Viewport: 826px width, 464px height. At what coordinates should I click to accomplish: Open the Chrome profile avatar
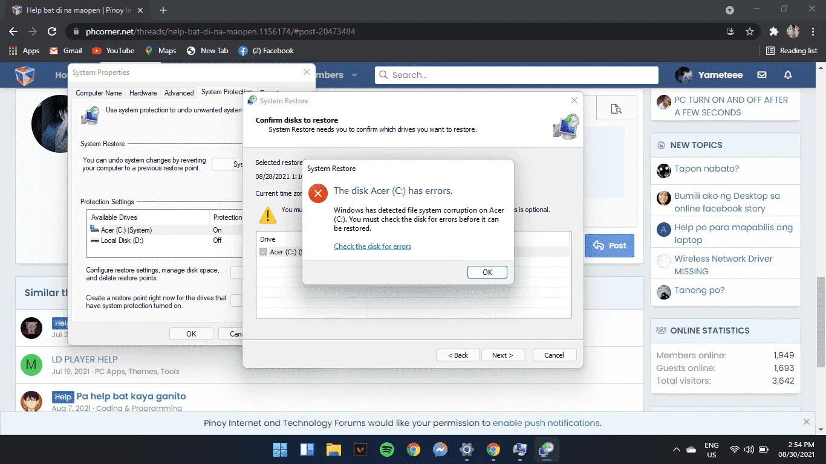[x=793, y=31]
